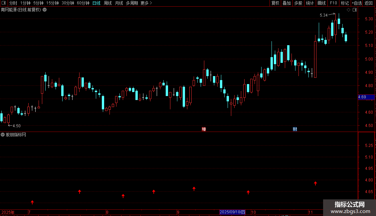
Task: Click the 4.69 current price tag
Action: [366, 97]
